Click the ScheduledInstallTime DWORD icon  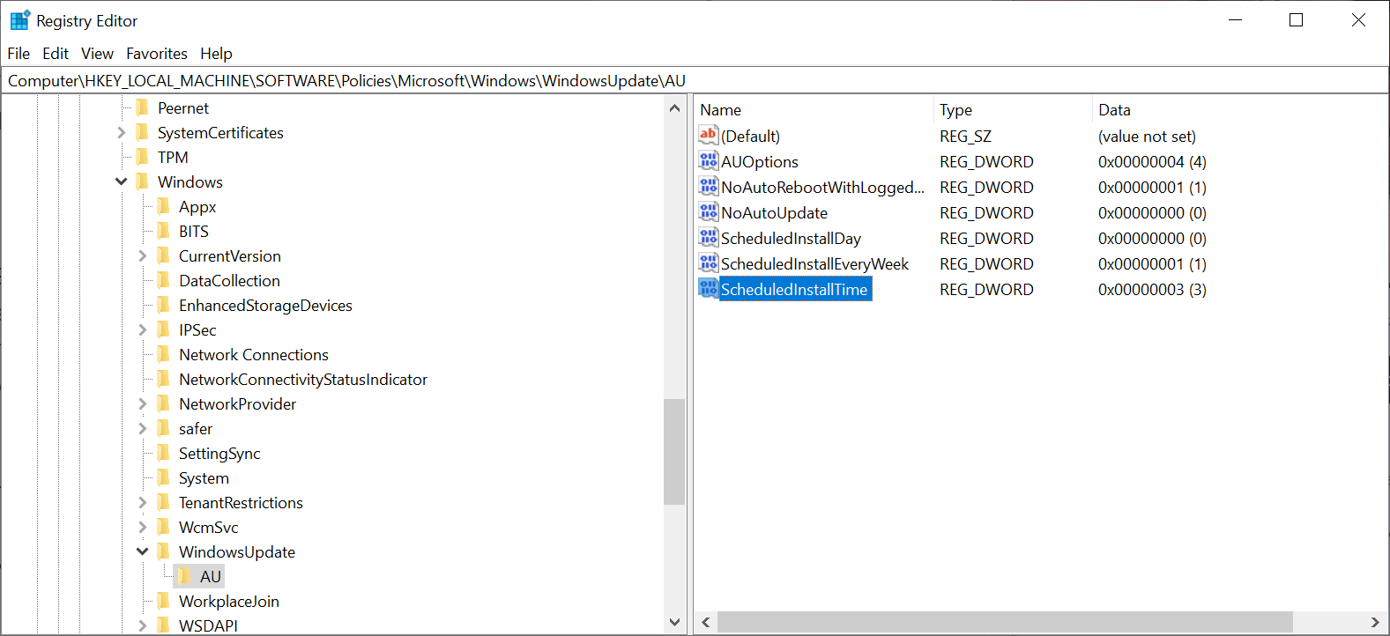tap(709, 289)
